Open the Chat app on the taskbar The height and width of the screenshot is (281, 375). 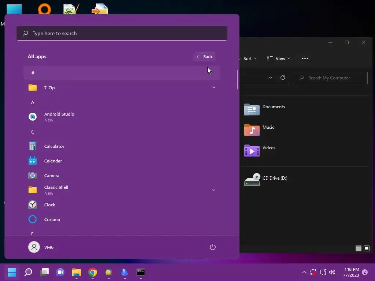click(x=60, y=272)
